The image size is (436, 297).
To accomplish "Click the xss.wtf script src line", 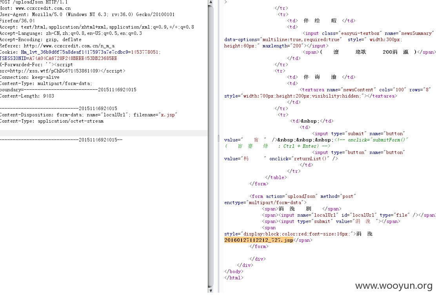I will [63, 71].
